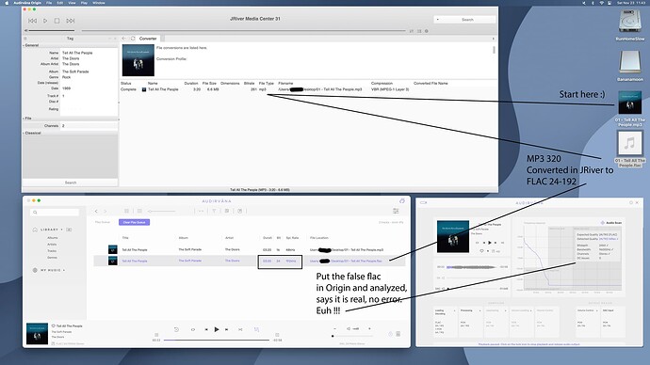This screenshot has height=365, width=650.
Task: Click volume increase plus in Audirvana
Action: (x=370, y=328)
